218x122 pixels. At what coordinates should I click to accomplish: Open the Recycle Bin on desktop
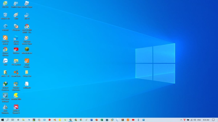point(5,15)
